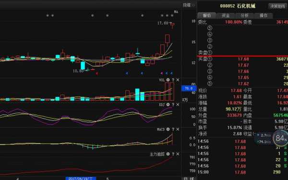Switch to the 分析 tab
The height and width of the screenshot is (180, 288).
[244, 15]
